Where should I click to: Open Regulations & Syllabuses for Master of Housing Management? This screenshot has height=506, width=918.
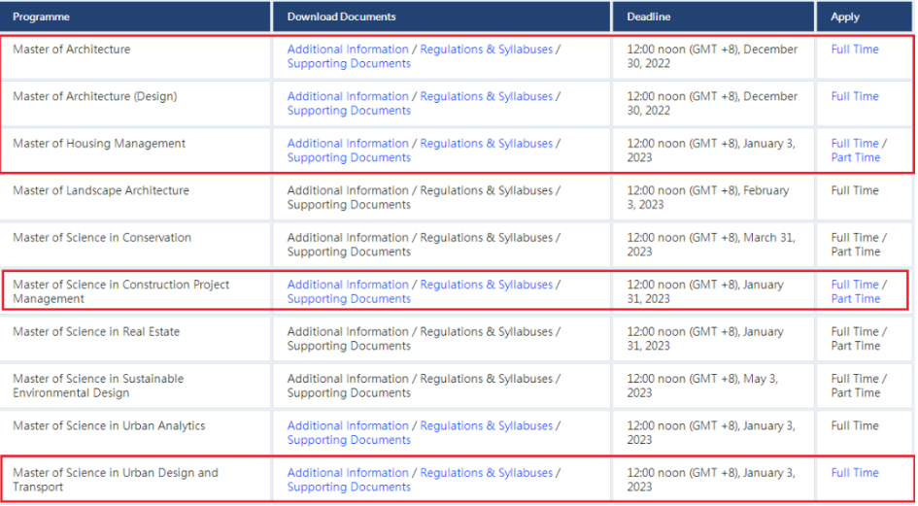pyautogui.click(x=486, y=144)
